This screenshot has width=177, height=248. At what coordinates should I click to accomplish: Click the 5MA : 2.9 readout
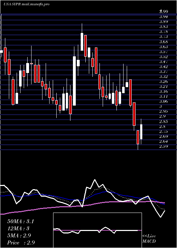click(x=19, y=236)
